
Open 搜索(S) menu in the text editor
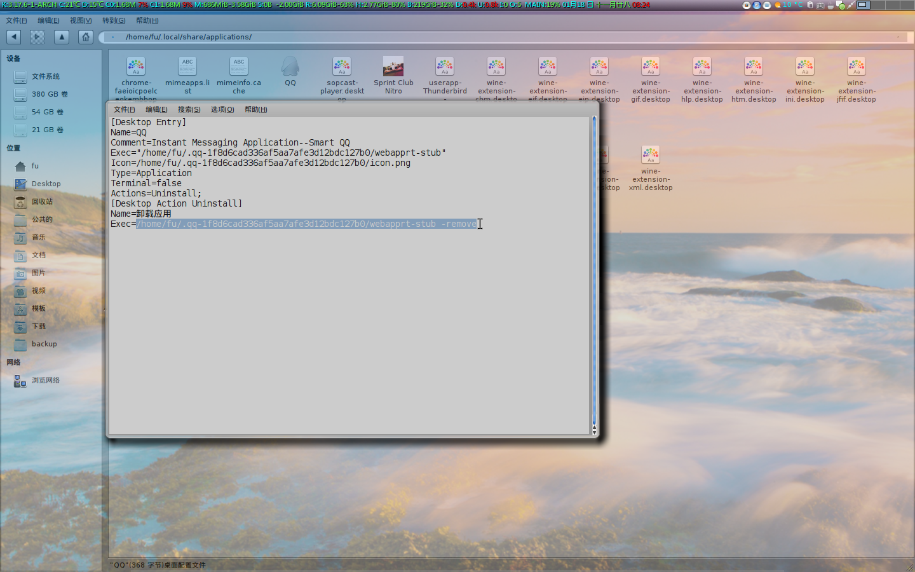(x=189, y=109)
